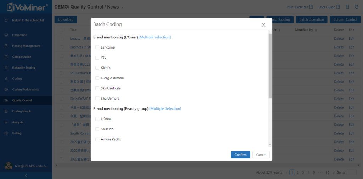This screenshot has width=363, height=179.
Task: Click the Coding Result icon
Action: 6,111
